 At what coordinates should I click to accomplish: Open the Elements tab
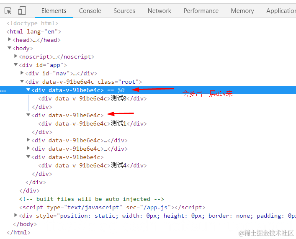(x=54, y=11)
